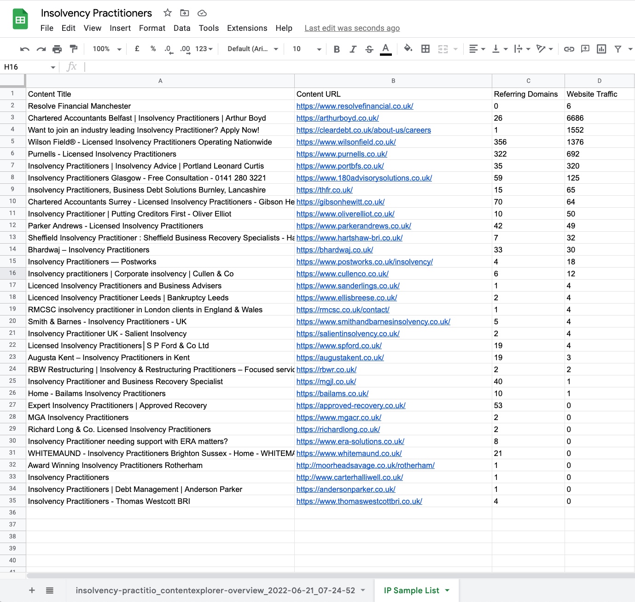Click the borders icon

425,49
